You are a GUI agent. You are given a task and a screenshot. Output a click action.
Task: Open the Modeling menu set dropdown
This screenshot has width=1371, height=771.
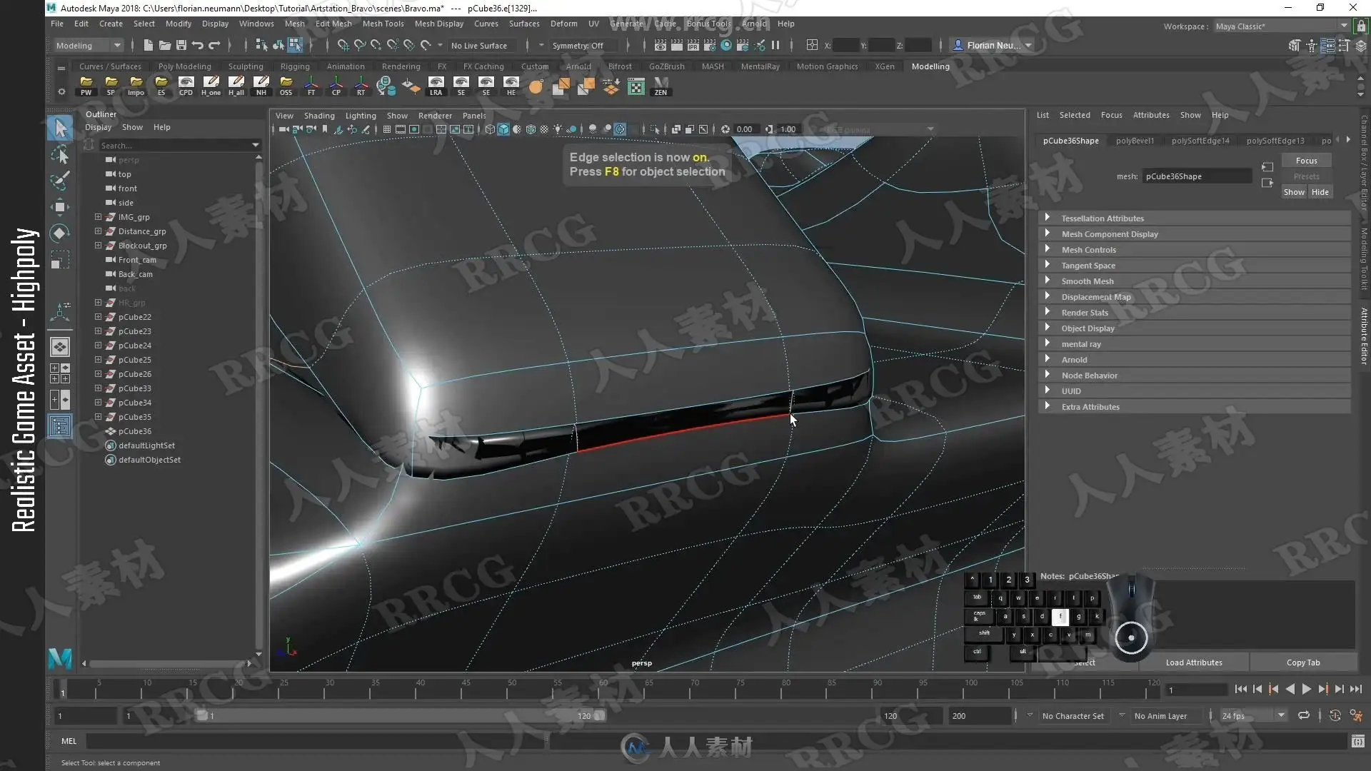click(89, 45)
